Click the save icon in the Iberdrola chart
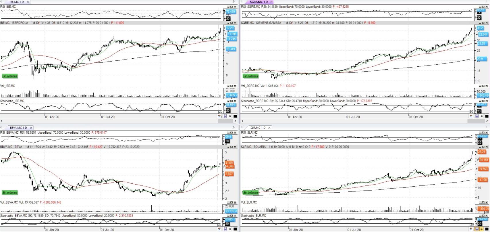Viewport: 490px width, 232px height. pyautogui.click(x=225, y=116)
